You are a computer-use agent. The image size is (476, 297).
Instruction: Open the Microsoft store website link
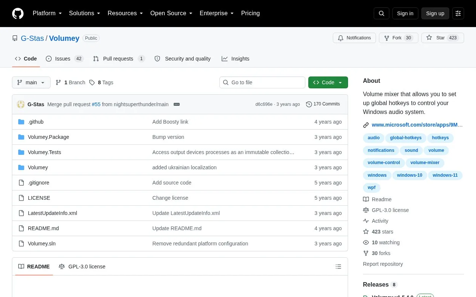(x=417, y=125)
